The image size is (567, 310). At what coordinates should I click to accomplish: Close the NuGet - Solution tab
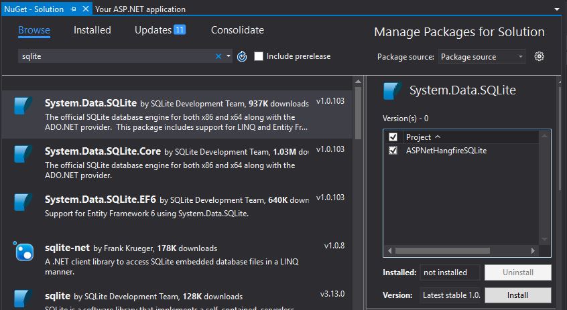85,9
